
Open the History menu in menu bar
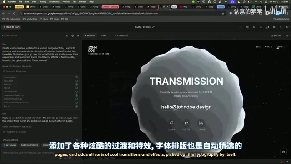[x=43, y=2]
